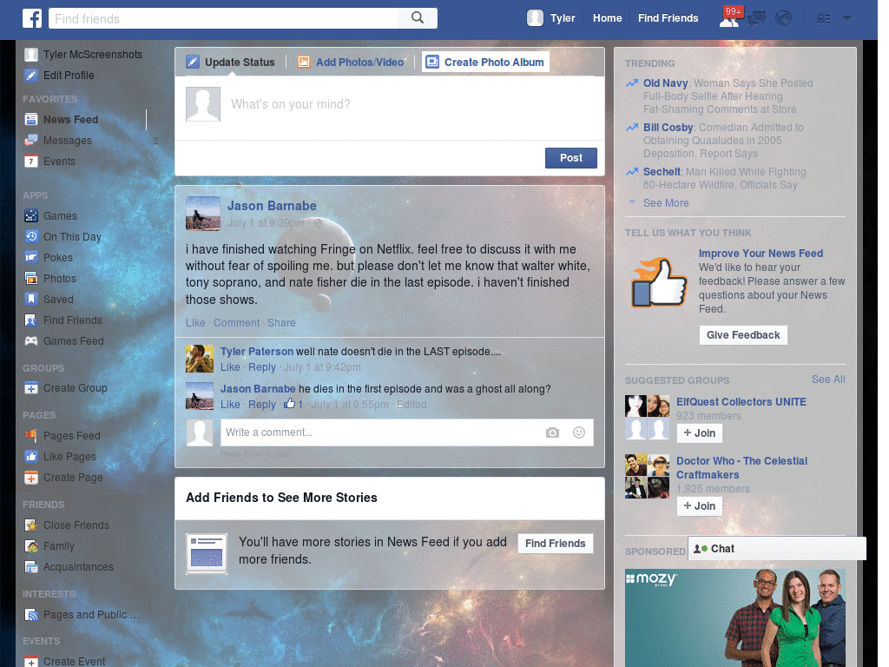
Task: Open post options chevron on Jason's post
Action: point(590,203)
